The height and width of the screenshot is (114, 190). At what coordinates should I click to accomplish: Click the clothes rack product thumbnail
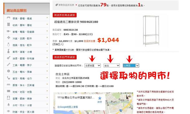(x=151, y=31)
